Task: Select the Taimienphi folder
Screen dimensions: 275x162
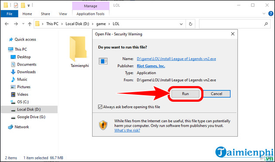Action: click(x=79, y=52)
